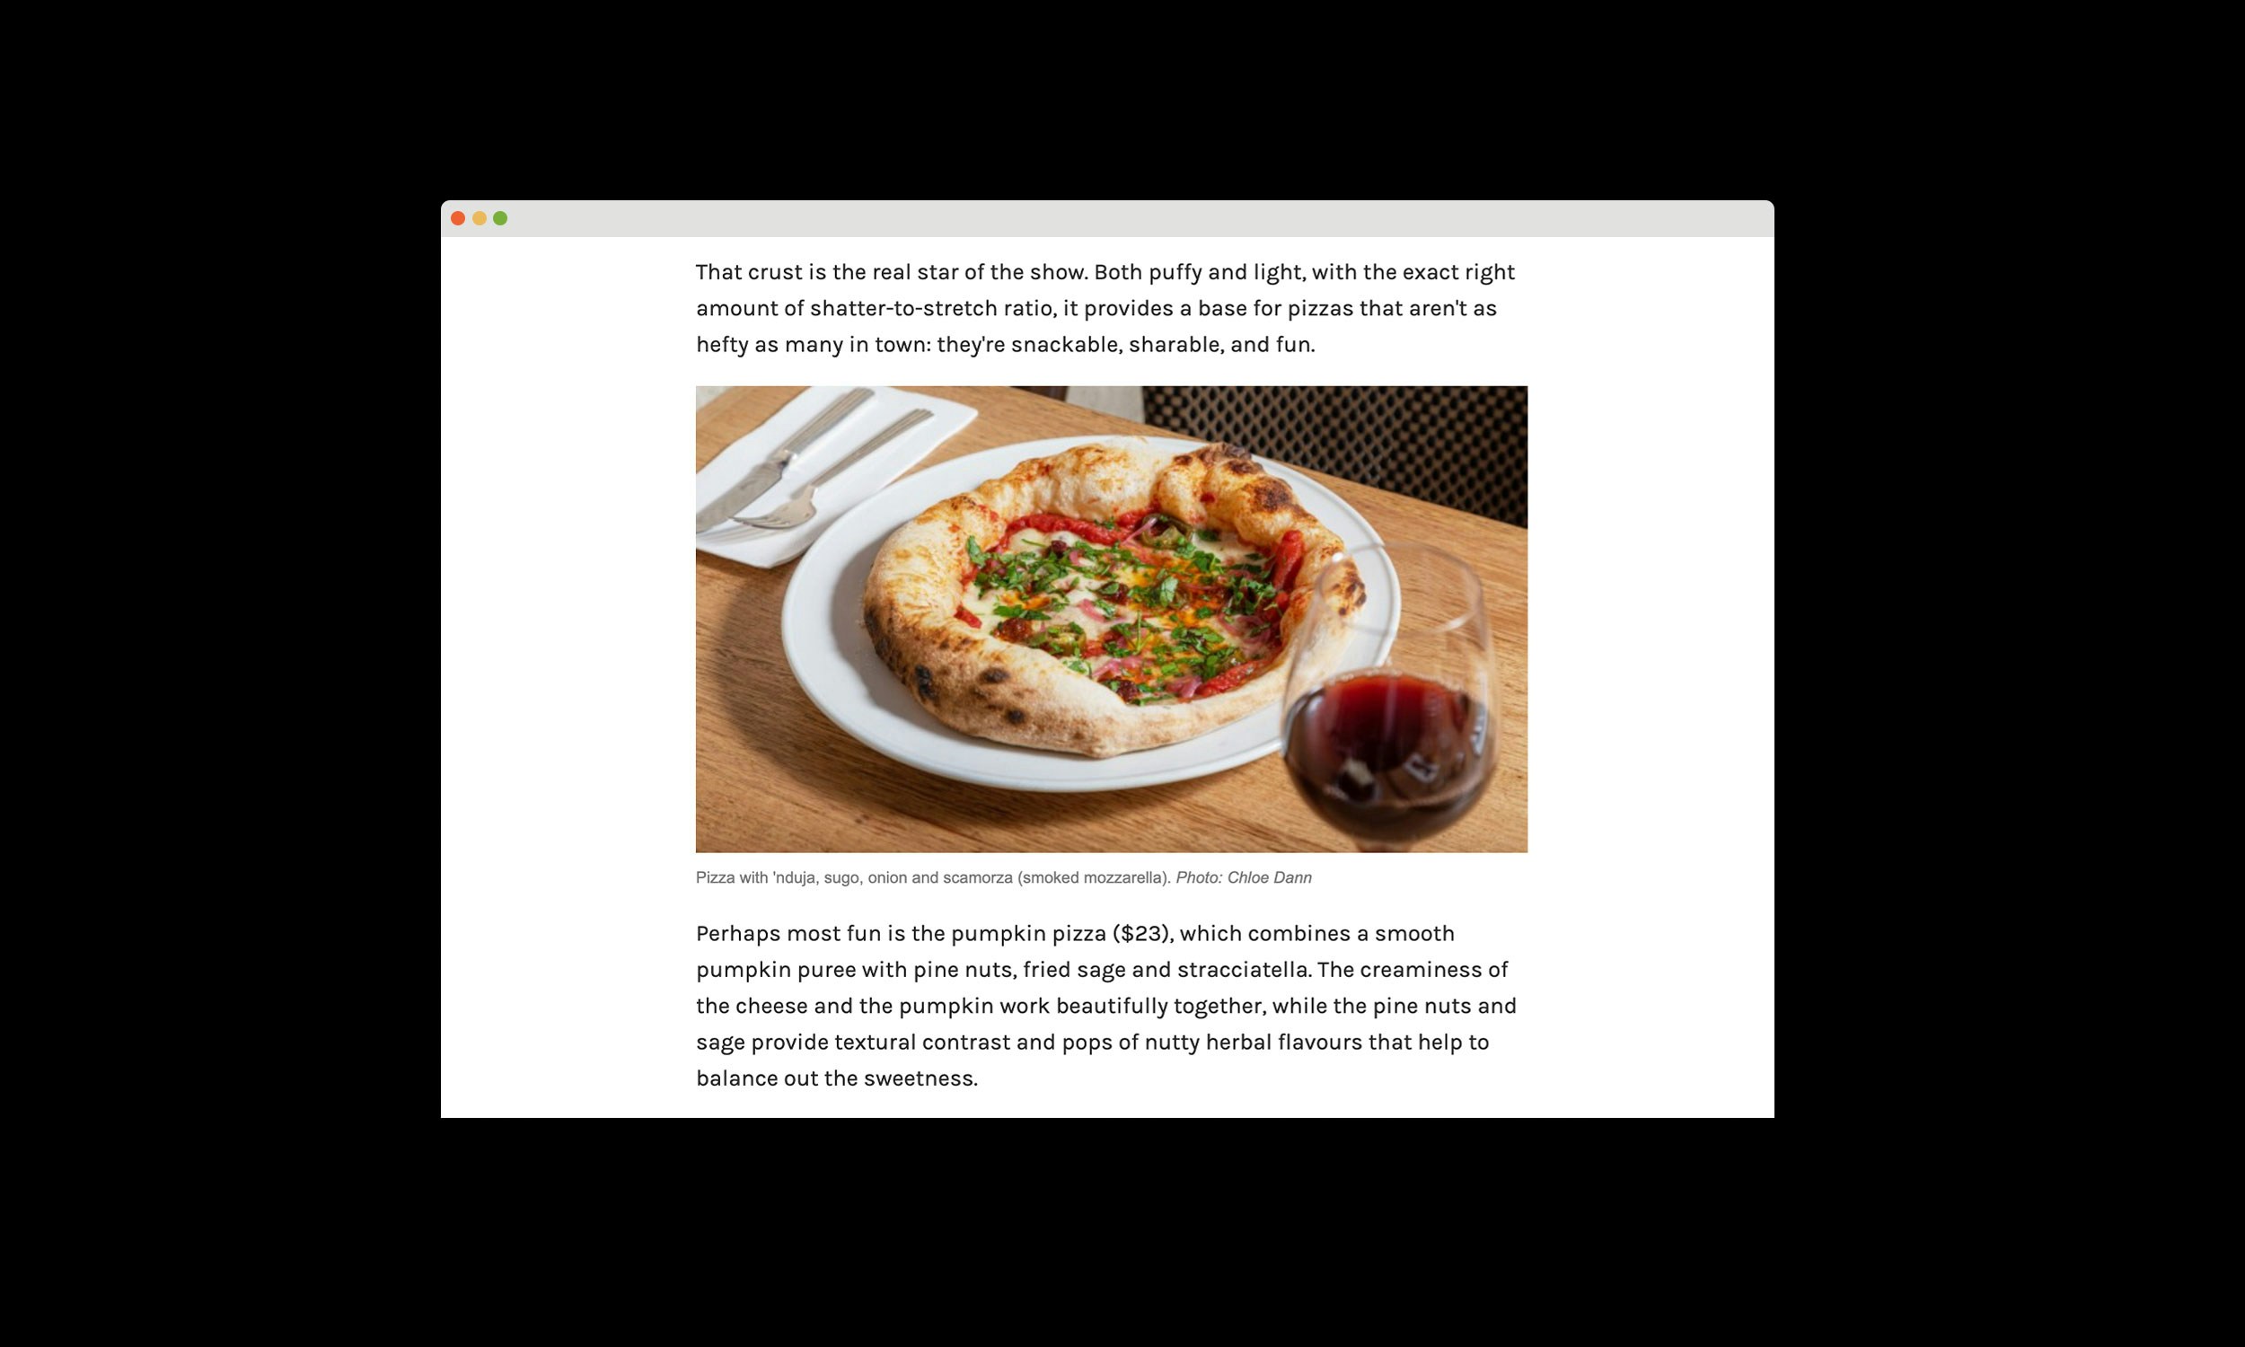Click the word "stracciatella" in the article

point(1243,970)
